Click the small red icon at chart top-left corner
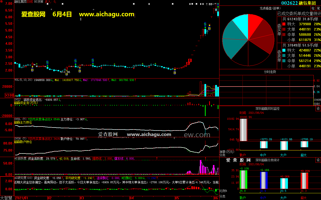 2,1
